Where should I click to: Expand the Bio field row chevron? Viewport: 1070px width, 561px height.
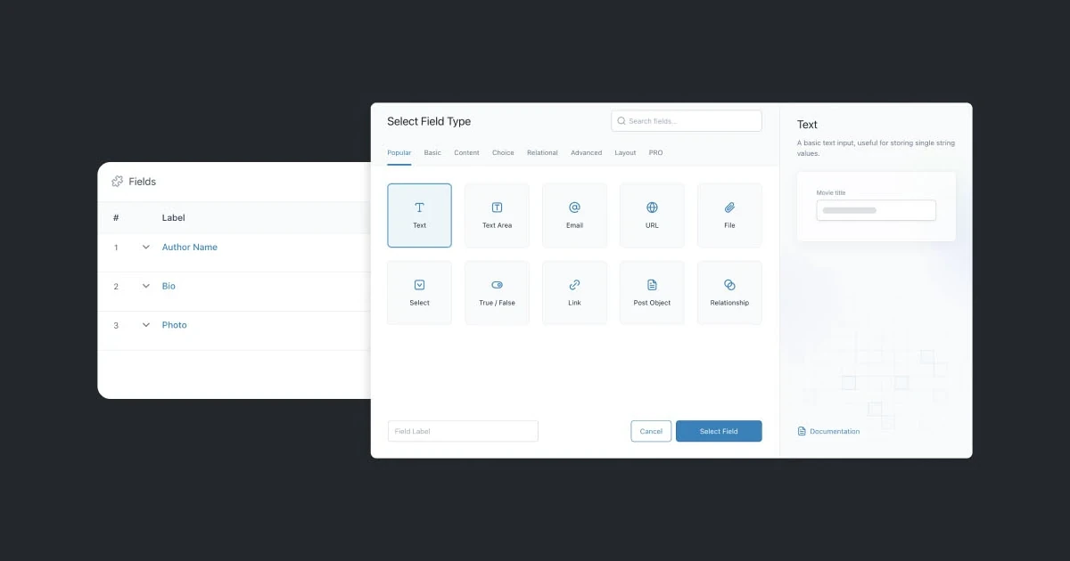(146, 287)
